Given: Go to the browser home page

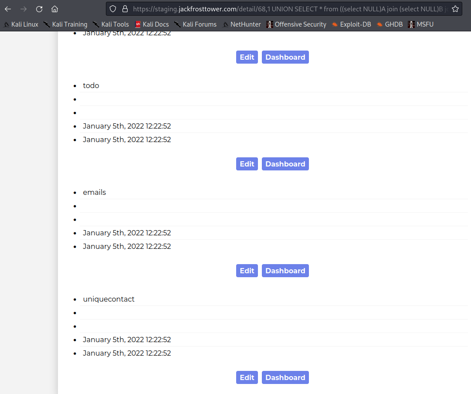Looking at the screenshot, I should (x=54, y=9).
